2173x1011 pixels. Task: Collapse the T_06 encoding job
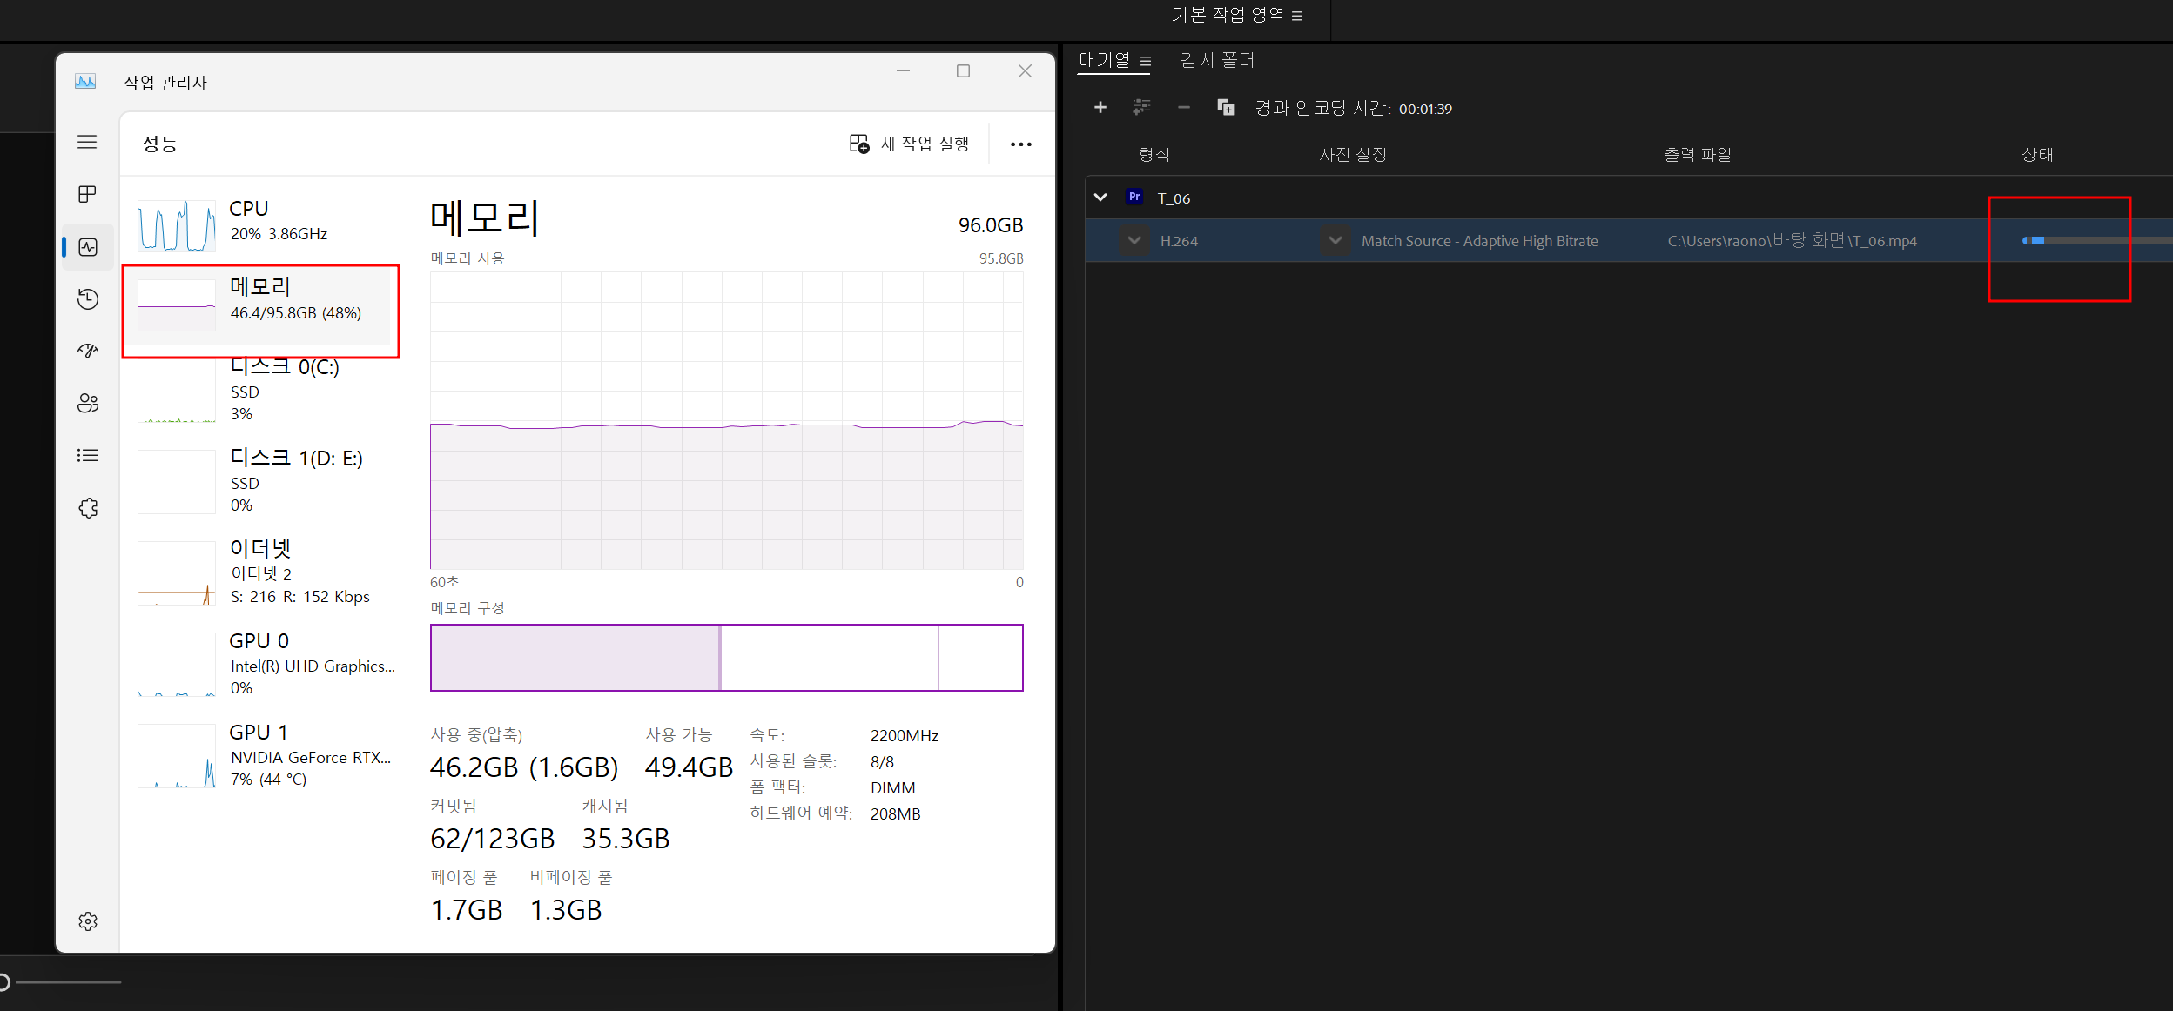[1100, 198]
